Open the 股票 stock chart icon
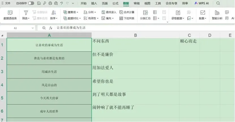This screenshot has height=122, width=235. [x=203, y=13]
